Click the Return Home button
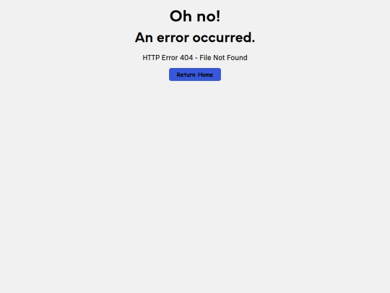 coord(195,75)
